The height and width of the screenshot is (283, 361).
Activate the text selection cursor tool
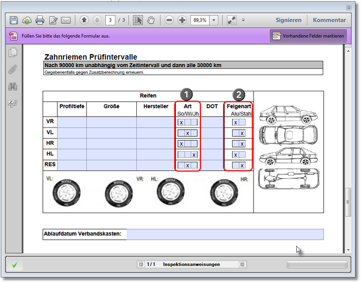(138, 20)
